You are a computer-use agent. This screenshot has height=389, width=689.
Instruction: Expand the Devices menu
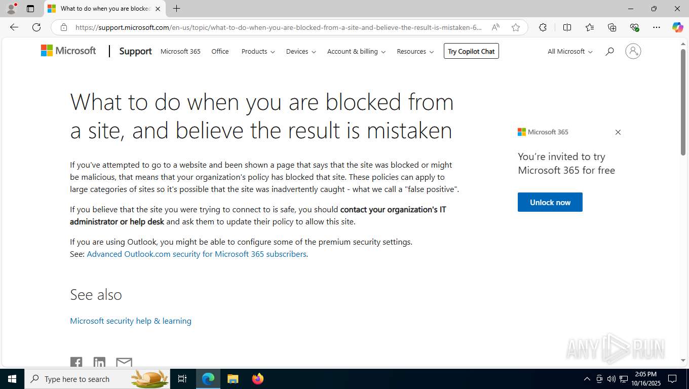pos(301,51)
